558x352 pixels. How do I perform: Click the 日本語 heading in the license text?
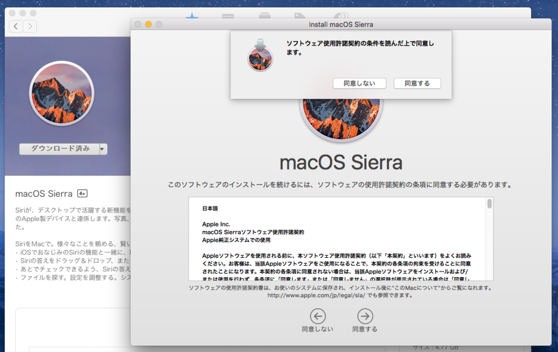(x=210, y=209)
